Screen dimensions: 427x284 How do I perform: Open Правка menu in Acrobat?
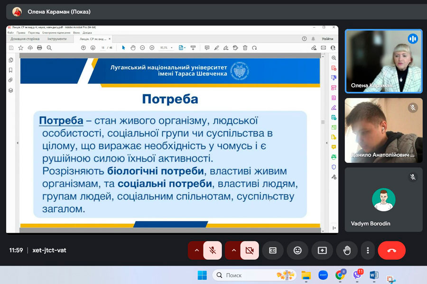[21, 33]
